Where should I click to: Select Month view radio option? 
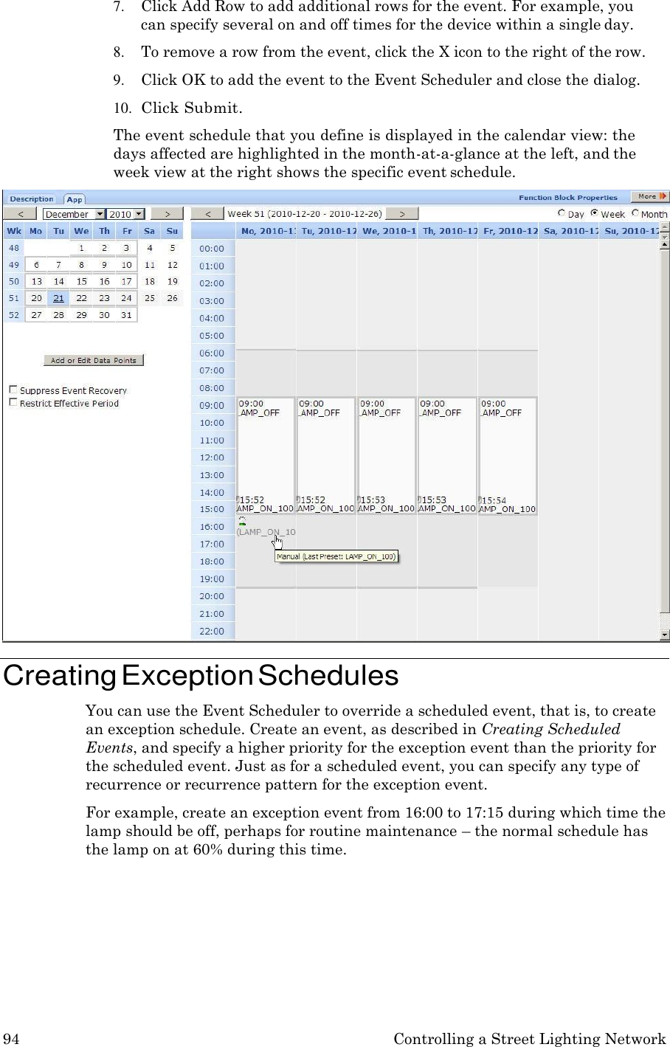click(x=636, y=213)
